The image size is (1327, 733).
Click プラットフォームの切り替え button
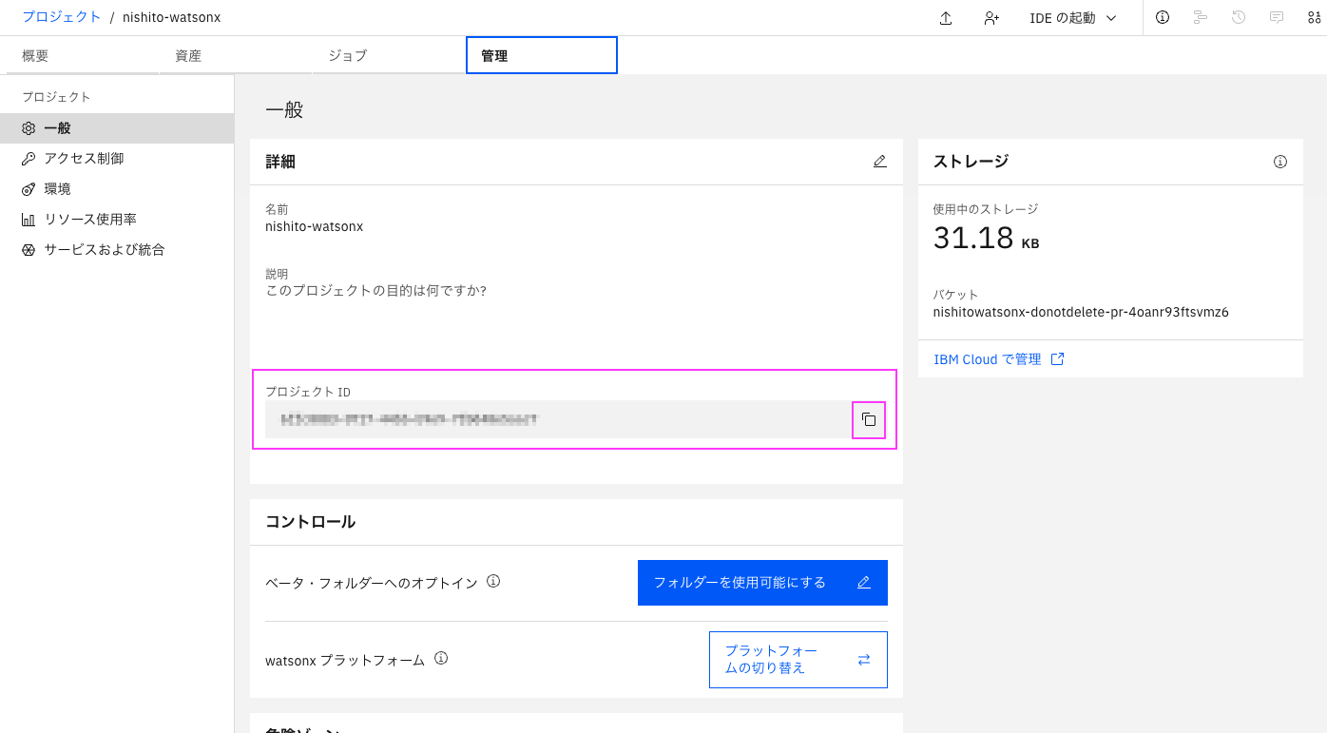click(x=798, y=660)
